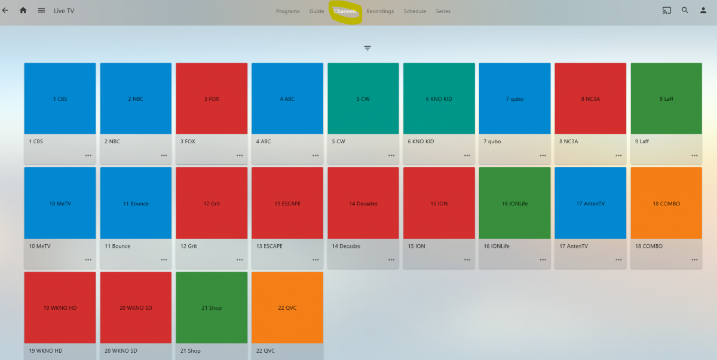The width and height of the screenshot is (717, 360).
Task: Open the more options dots for 17 AntenTV
Action: point(619,260)
